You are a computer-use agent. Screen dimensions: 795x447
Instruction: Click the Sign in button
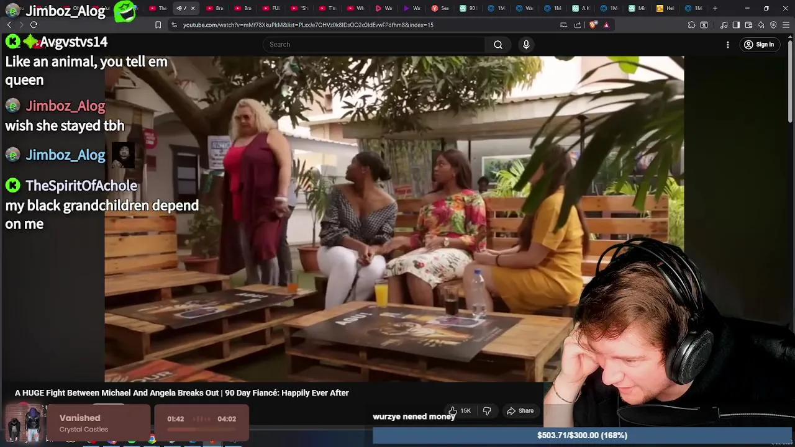click(759, 45)
